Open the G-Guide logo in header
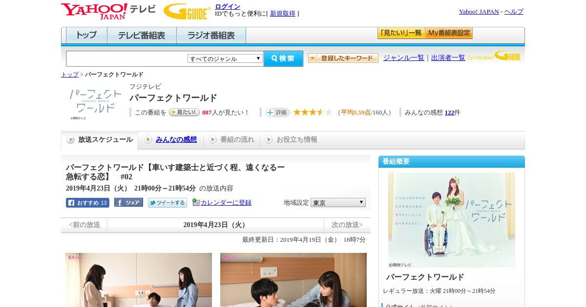This screenshot has height=307, width=586. 187,11
